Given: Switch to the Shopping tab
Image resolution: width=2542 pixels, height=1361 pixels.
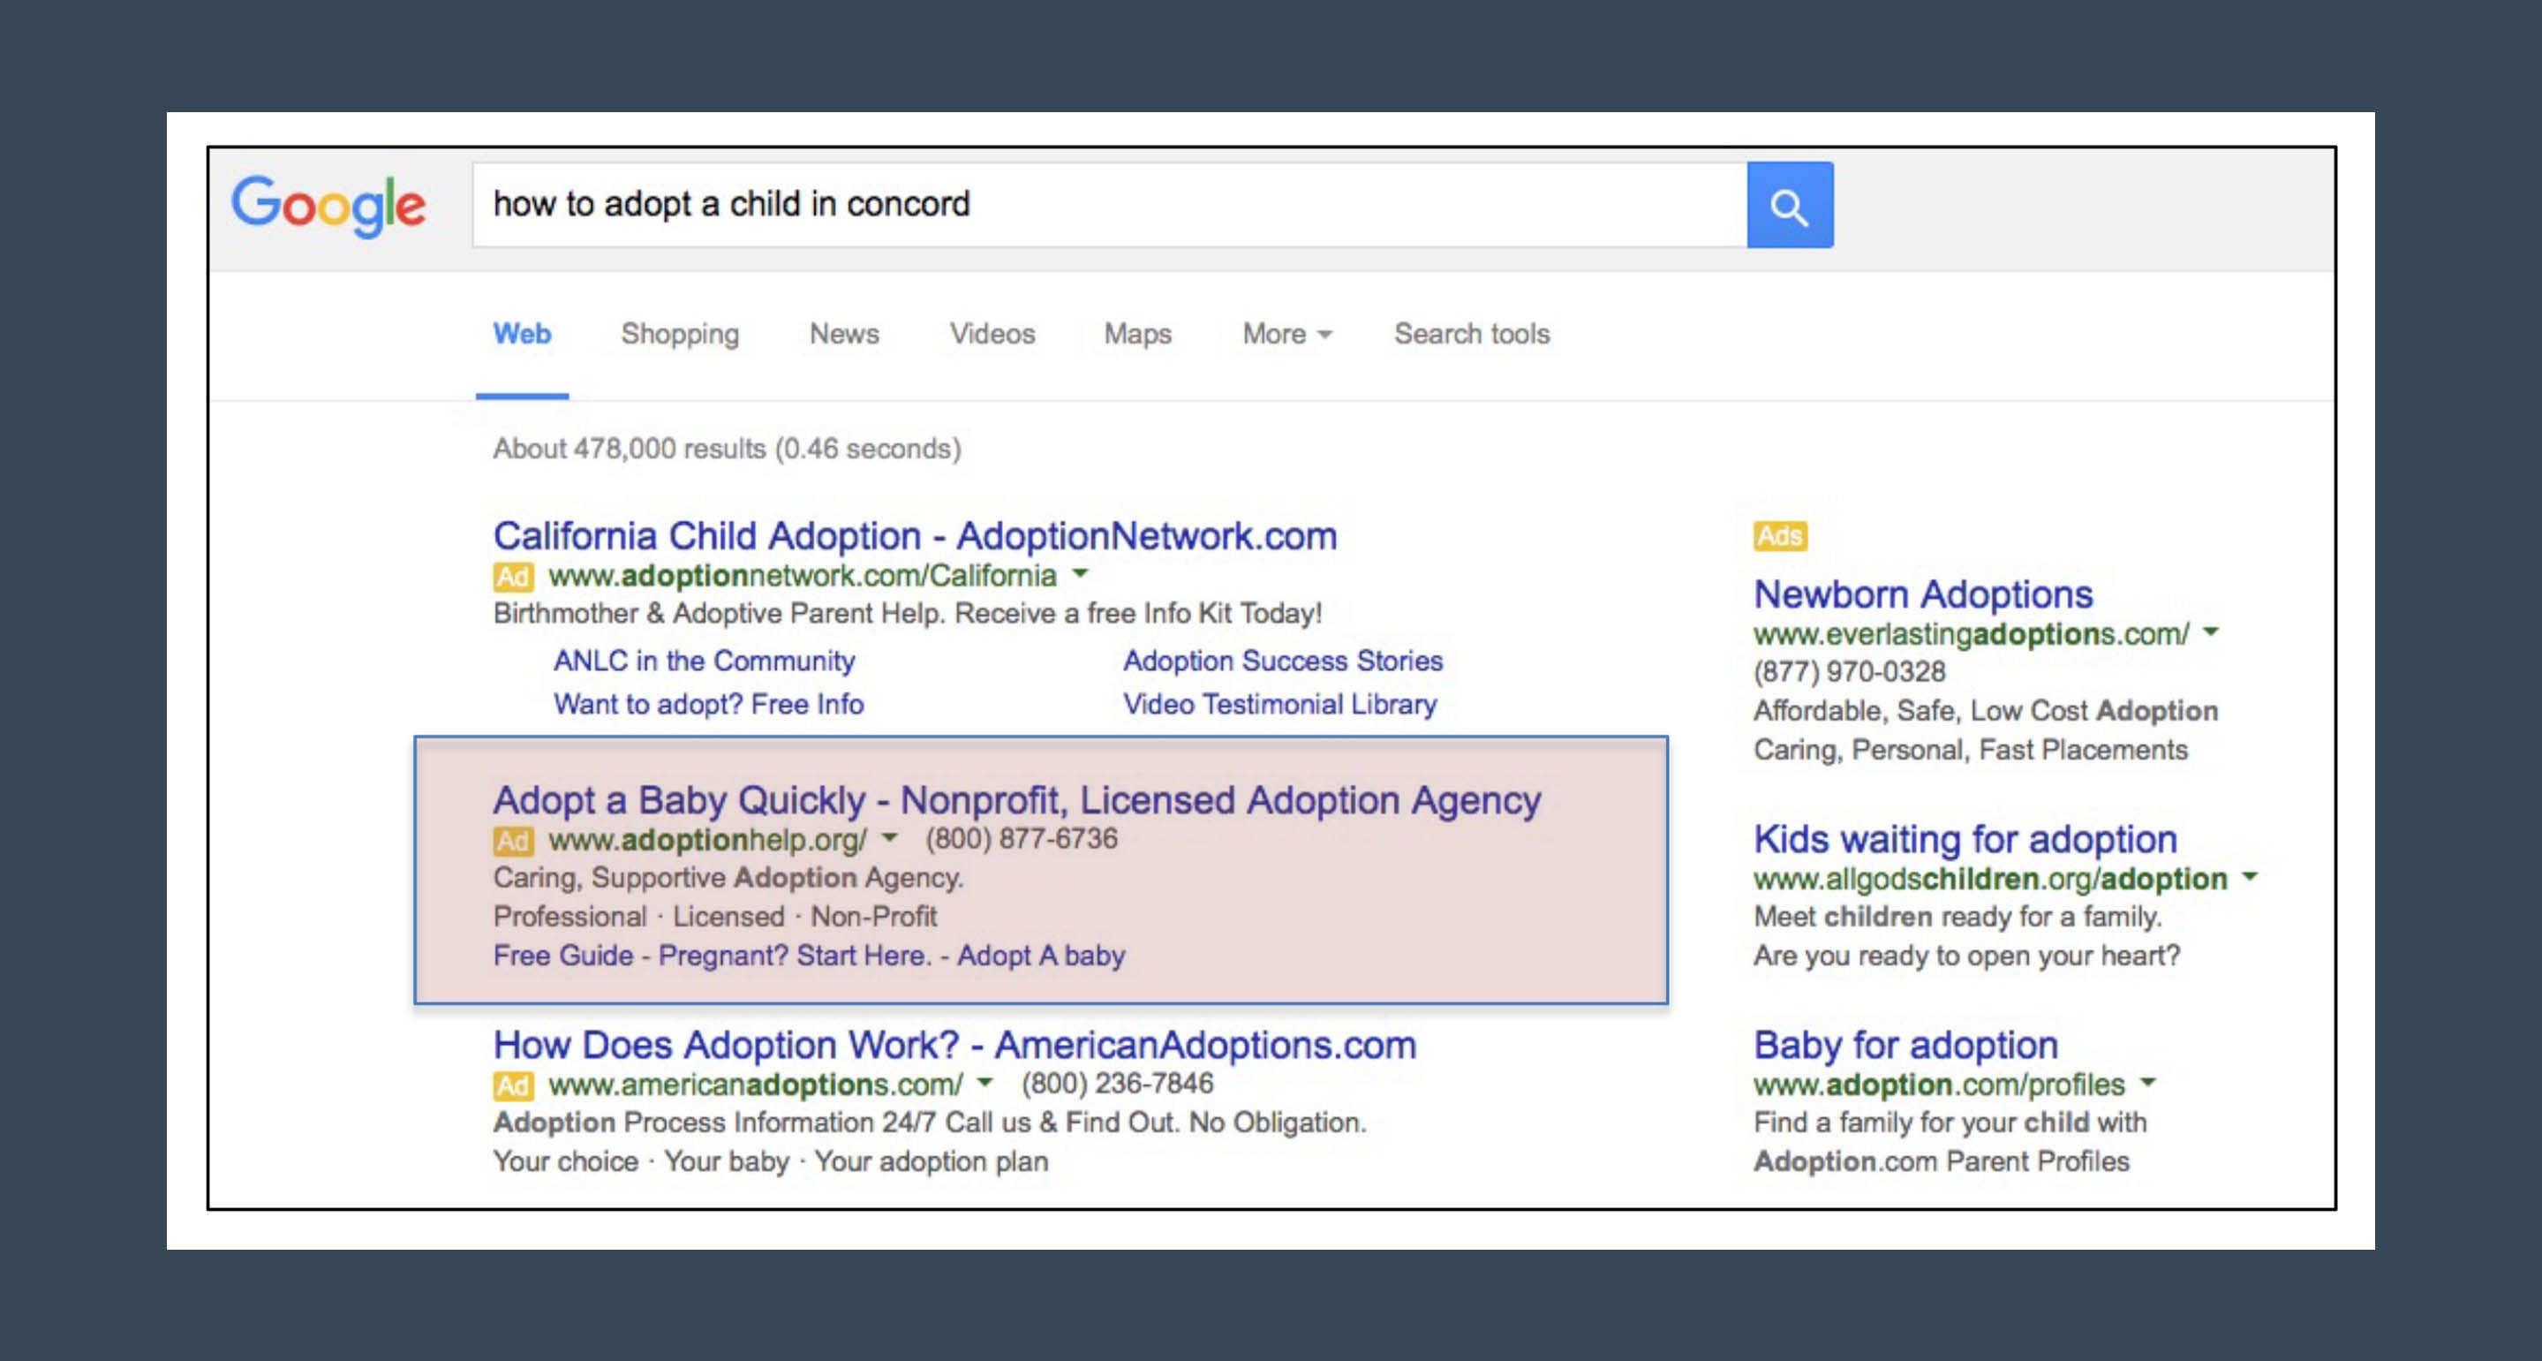Looking at the screenshot, I should click(x=680, y=335).
